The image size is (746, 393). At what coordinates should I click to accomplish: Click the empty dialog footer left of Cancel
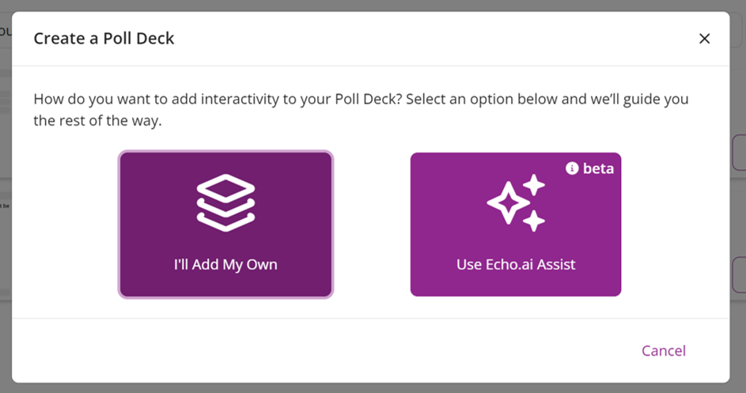(316, 350)
